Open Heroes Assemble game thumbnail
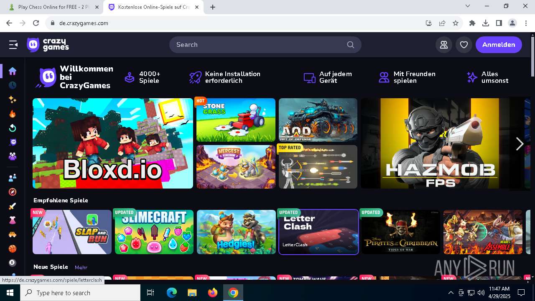This screenshot has width=535, height=301. pyautogui.click(x=483, y=232)
